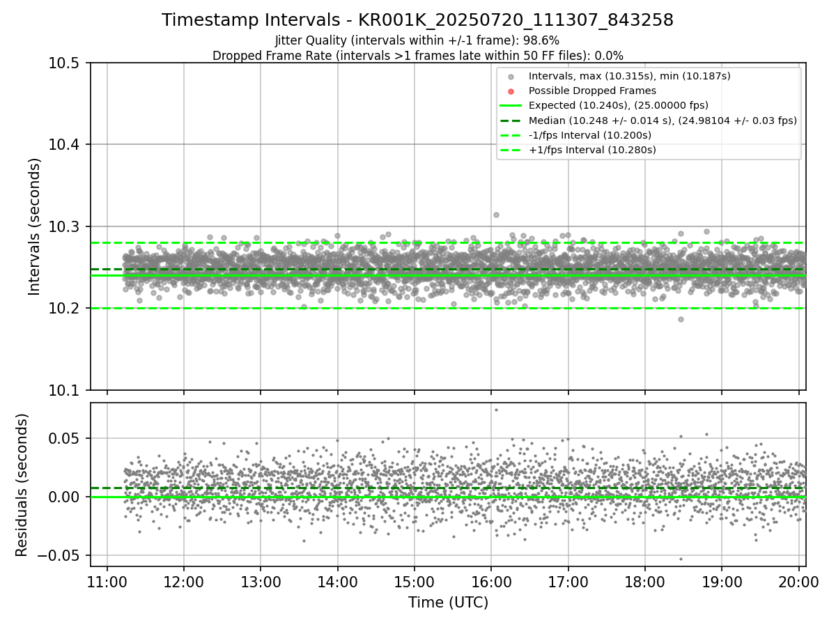Click the +1/fps Interval (10.280s) legend entry
This screenshot has height=627, width=836.
(x=592, y=150)
